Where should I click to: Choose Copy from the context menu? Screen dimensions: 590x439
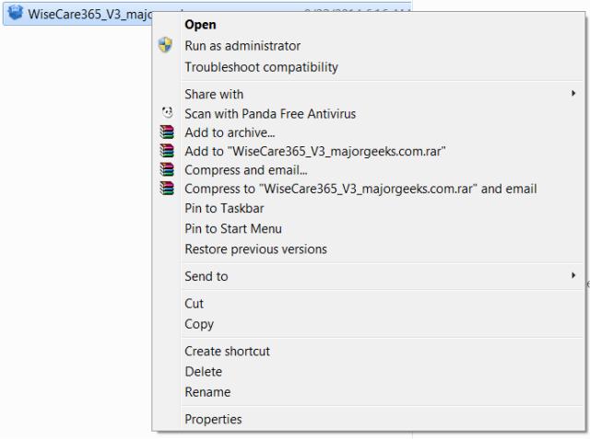[x=199, y=324]
